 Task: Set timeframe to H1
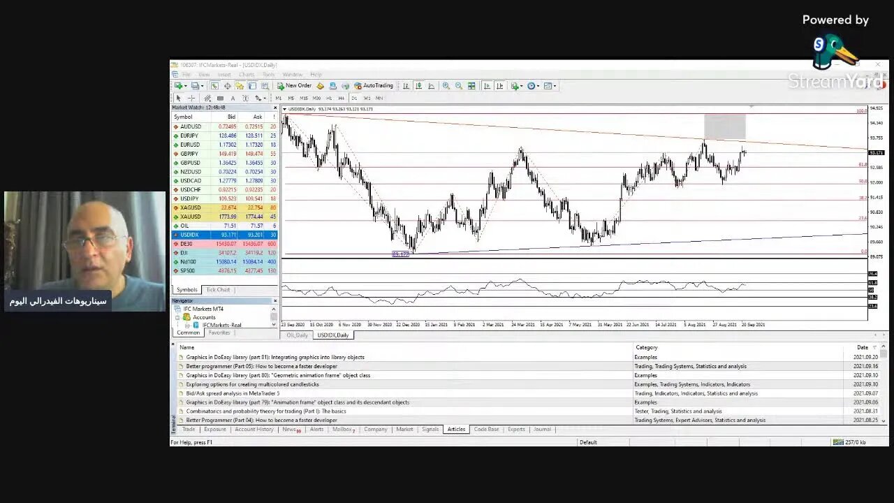329,99
